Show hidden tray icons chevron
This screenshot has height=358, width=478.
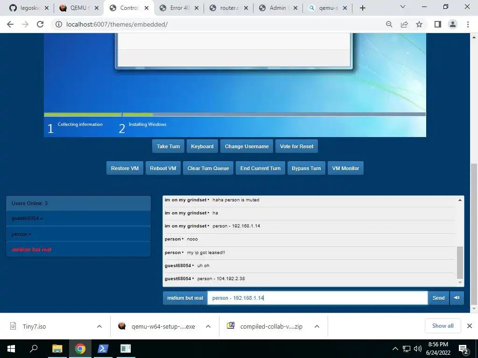point(395,349)
